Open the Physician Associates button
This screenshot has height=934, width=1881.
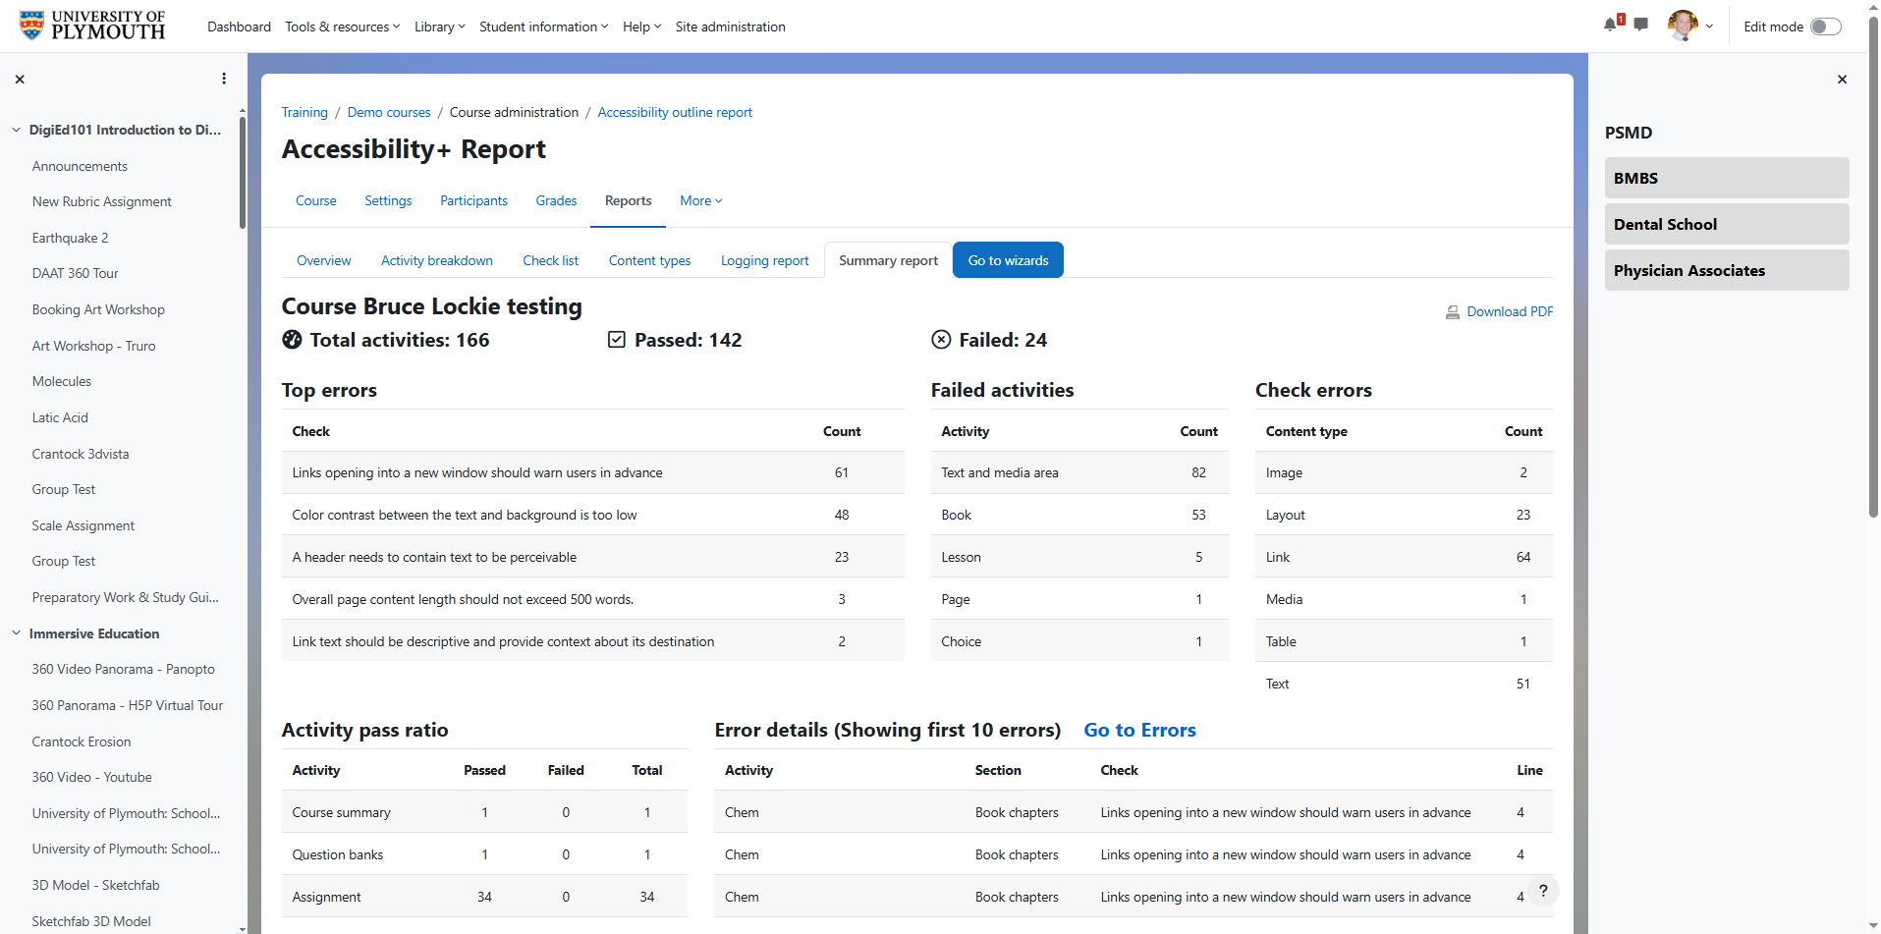(1727, 270)
